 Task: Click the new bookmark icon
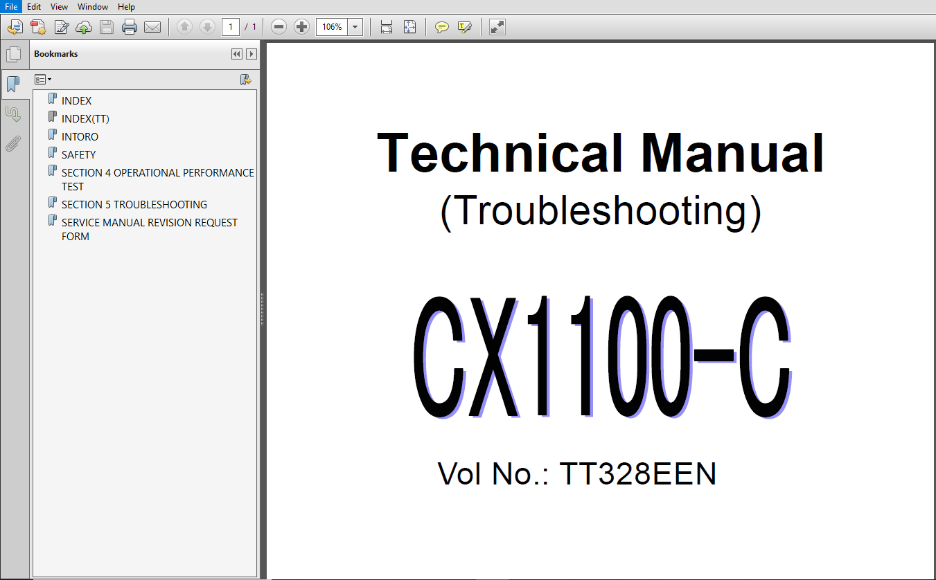246,80
